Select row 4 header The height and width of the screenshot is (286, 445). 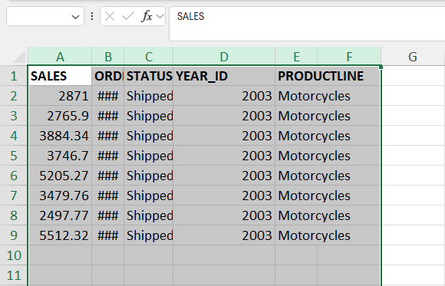pyautogui.click(x=14, y=136)
